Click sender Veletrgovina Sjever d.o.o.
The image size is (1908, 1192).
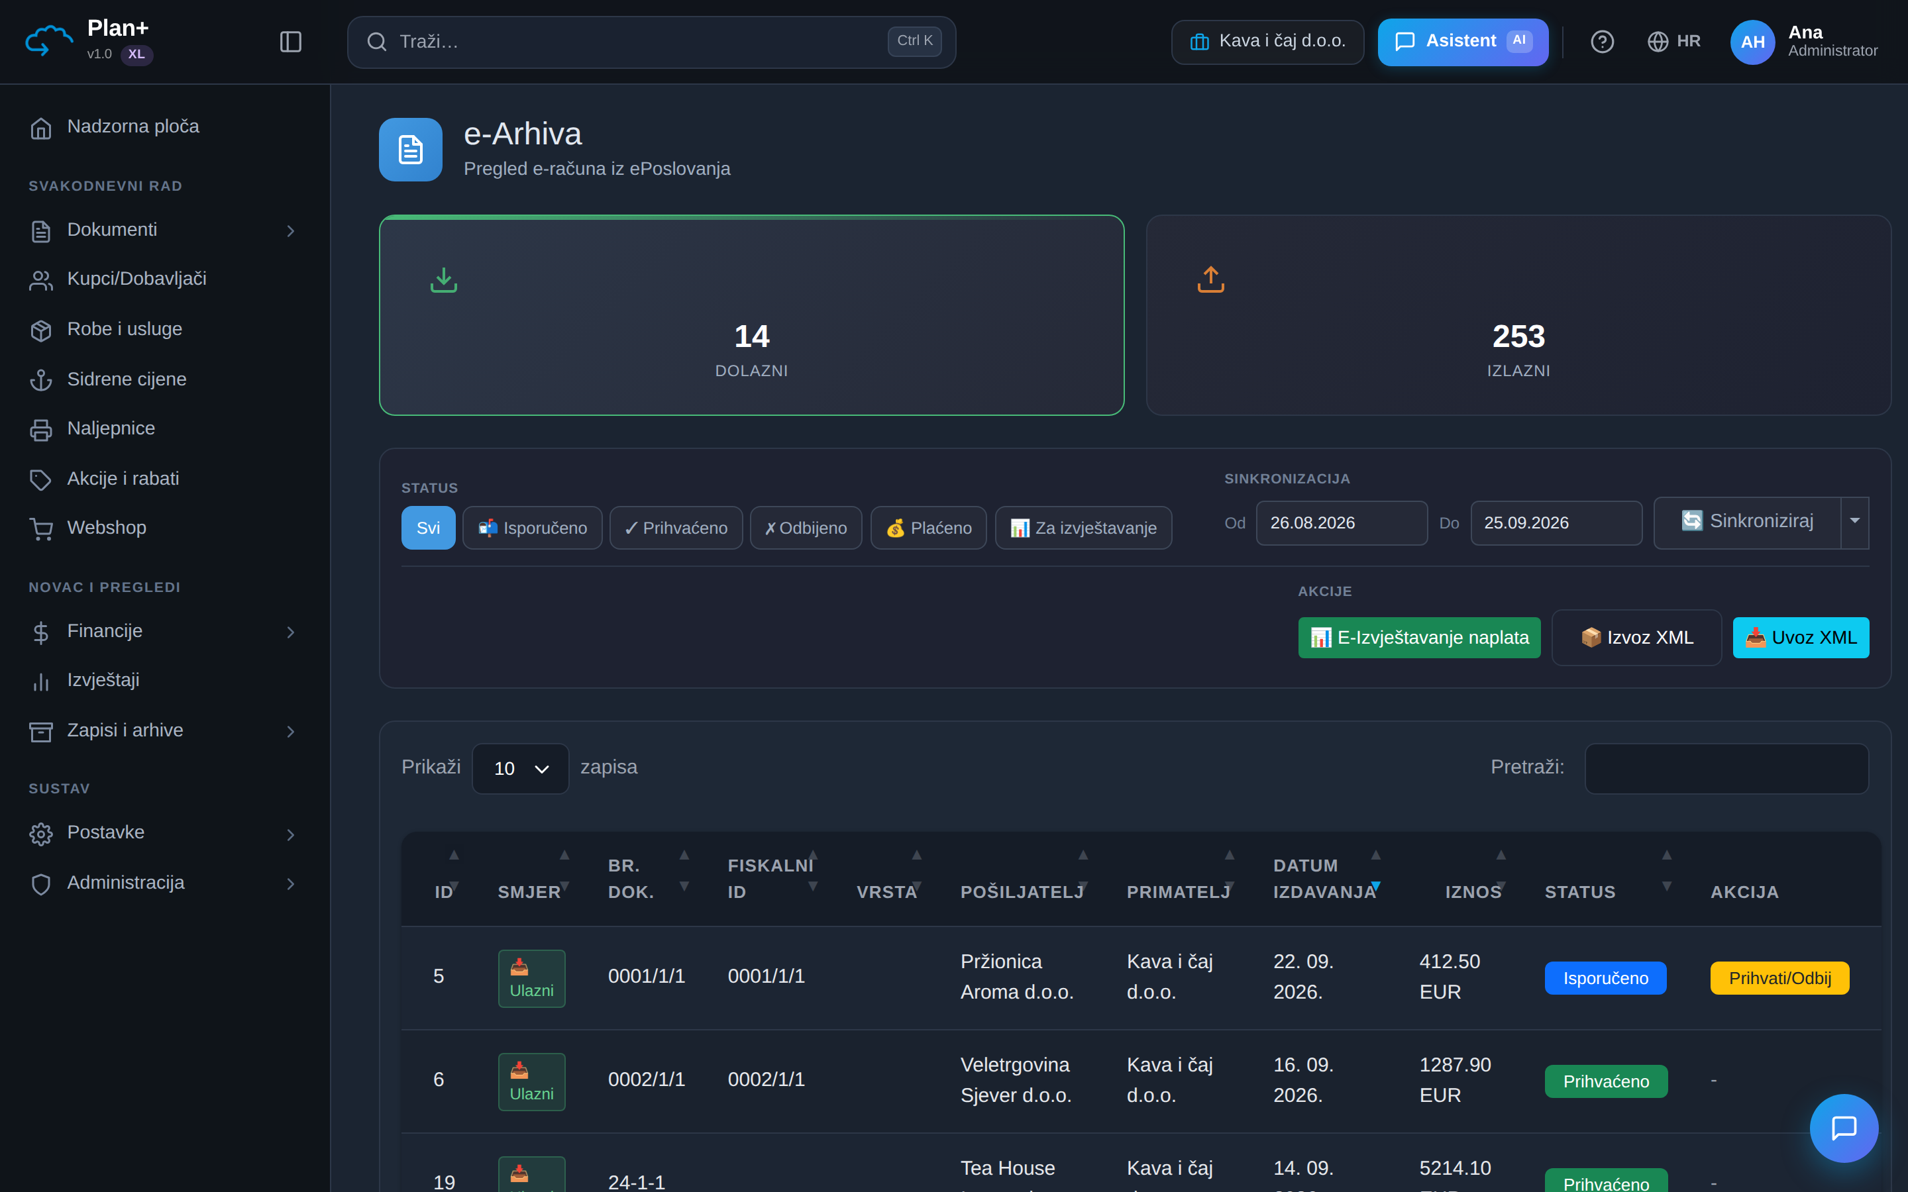click(x=1016, y=1080)
